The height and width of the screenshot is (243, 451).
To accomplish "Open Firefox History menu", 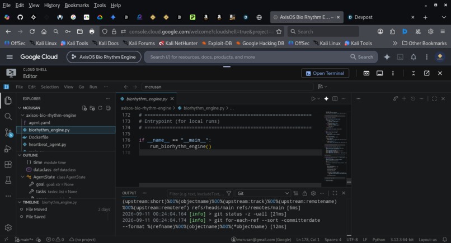I will click(52, 5).
